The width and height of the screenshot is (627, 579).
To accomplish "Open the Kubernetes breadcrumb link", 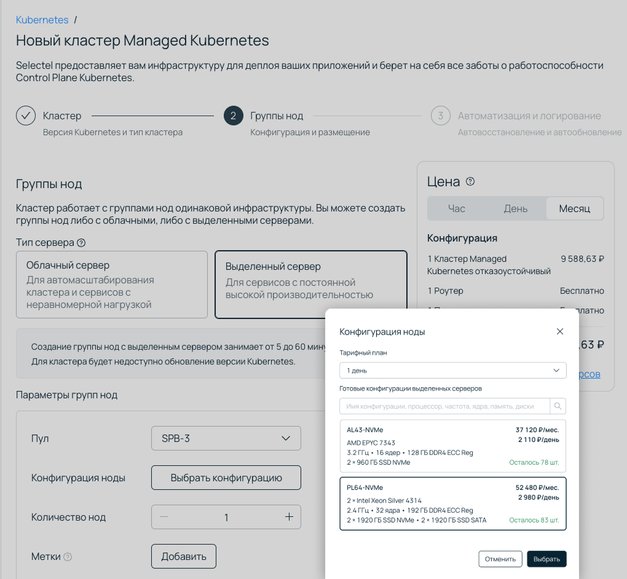I will click(x=42, y=20).
